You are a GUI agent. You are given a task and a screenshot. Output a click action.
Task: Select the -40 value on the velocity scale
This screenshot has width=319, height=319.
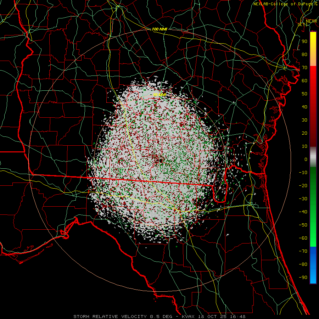coord(303,212)
